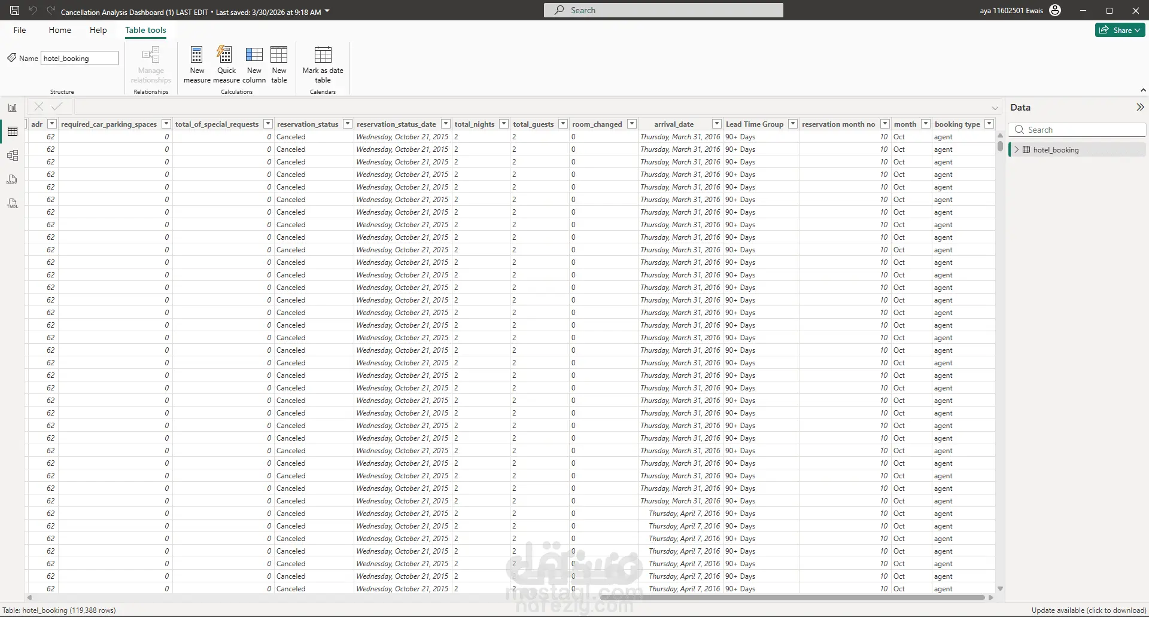
Task: Expand the formula bar chevron
Action: pos(995,108)
